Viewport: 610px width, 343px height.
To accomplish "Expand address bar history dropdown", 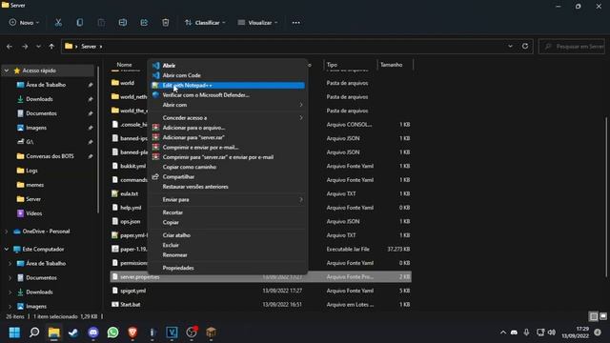I will tap(511, 46).
